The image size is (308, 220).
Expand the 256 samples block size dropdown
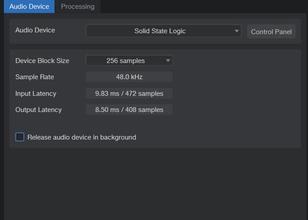click(126, 61)
